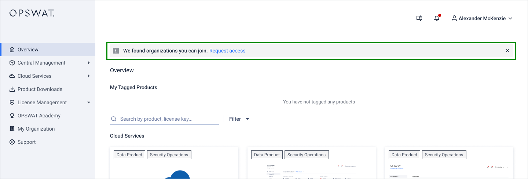Open the feedback icon in header

pos(419,18)
